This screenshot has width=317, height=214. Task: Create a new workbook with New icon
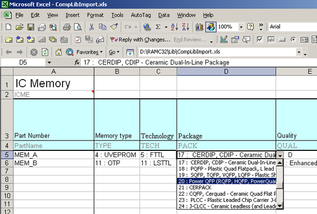(8, 27)
